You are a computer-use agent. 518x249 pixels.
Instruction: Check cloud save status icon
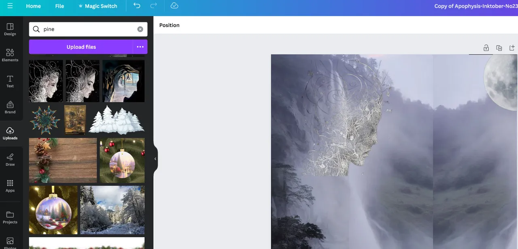(174, 6)
